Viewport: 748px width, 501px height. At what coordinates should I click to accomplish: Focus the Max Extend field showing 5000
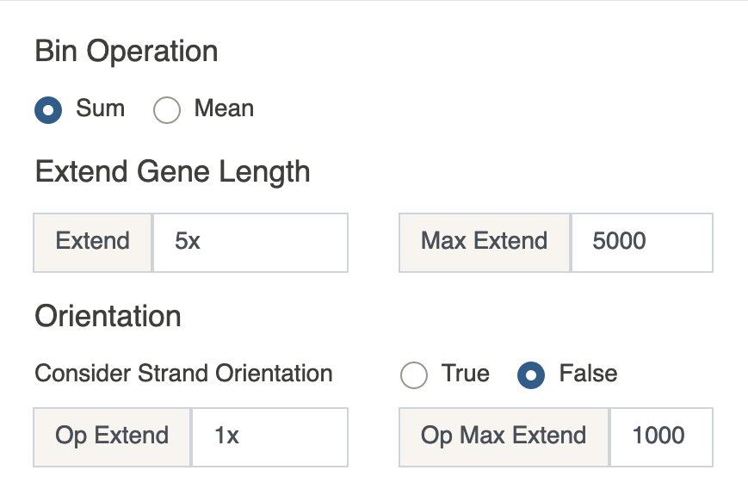(x=642, y=243)
